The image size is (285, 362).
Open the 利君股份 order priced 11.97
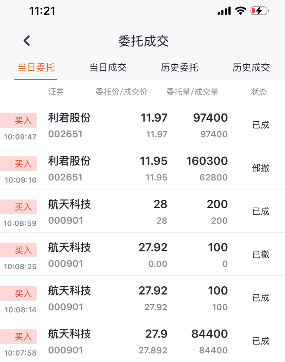[x=142, y=125]
